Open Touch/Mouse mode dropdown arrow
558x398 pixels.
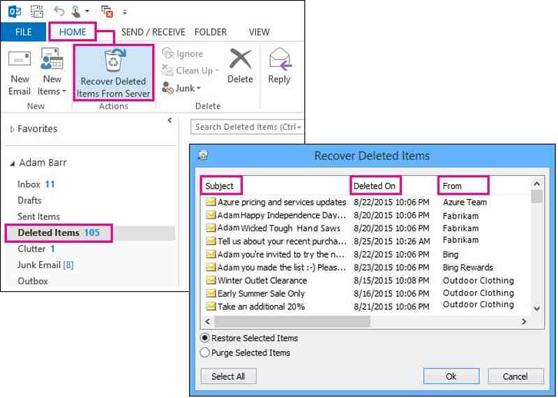[x=86, y=11]
